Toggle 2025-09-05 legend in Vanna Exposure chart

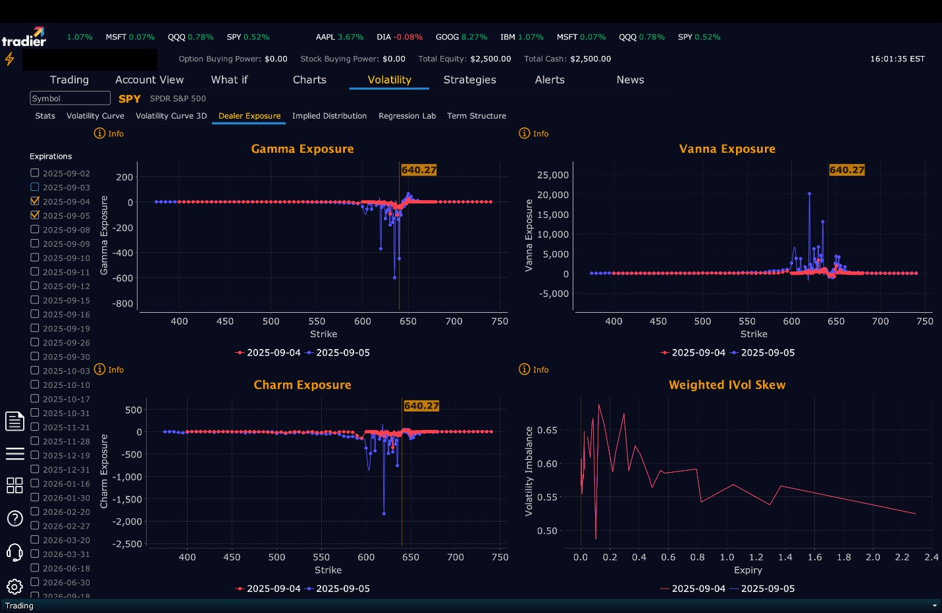click(x=762, y=352)
